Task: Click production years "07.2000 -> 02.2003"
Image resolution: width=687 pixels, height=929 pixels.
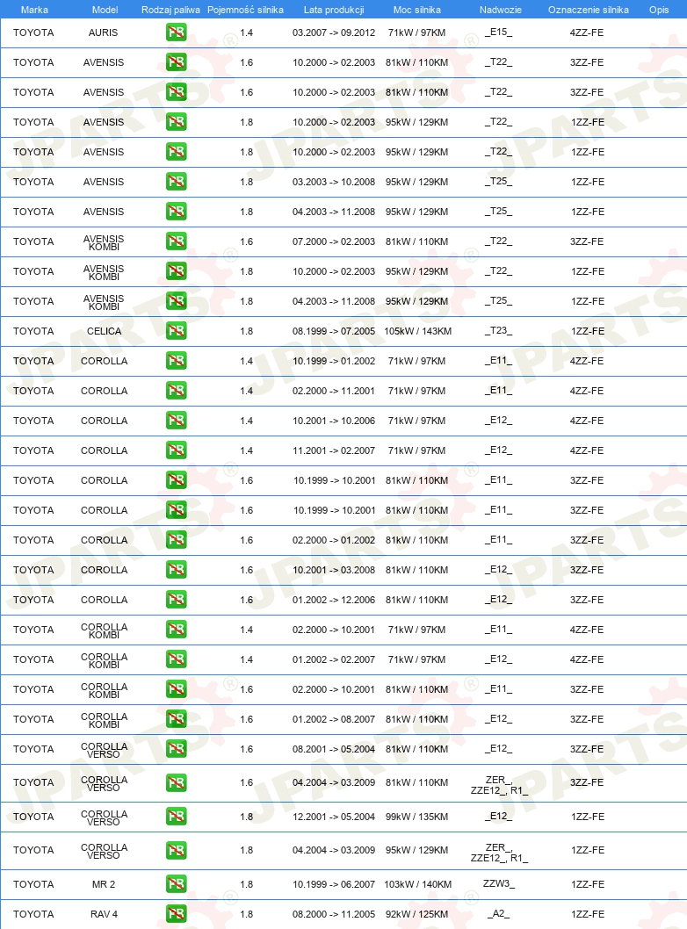Action: pyautogui.click(x=334, y=241)
